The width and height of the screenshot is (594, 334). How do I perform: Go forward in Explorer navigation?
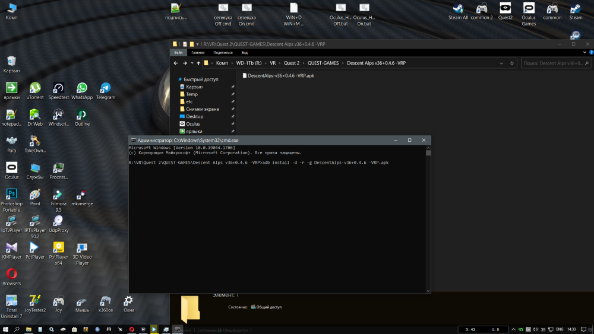tap(185, 63)
